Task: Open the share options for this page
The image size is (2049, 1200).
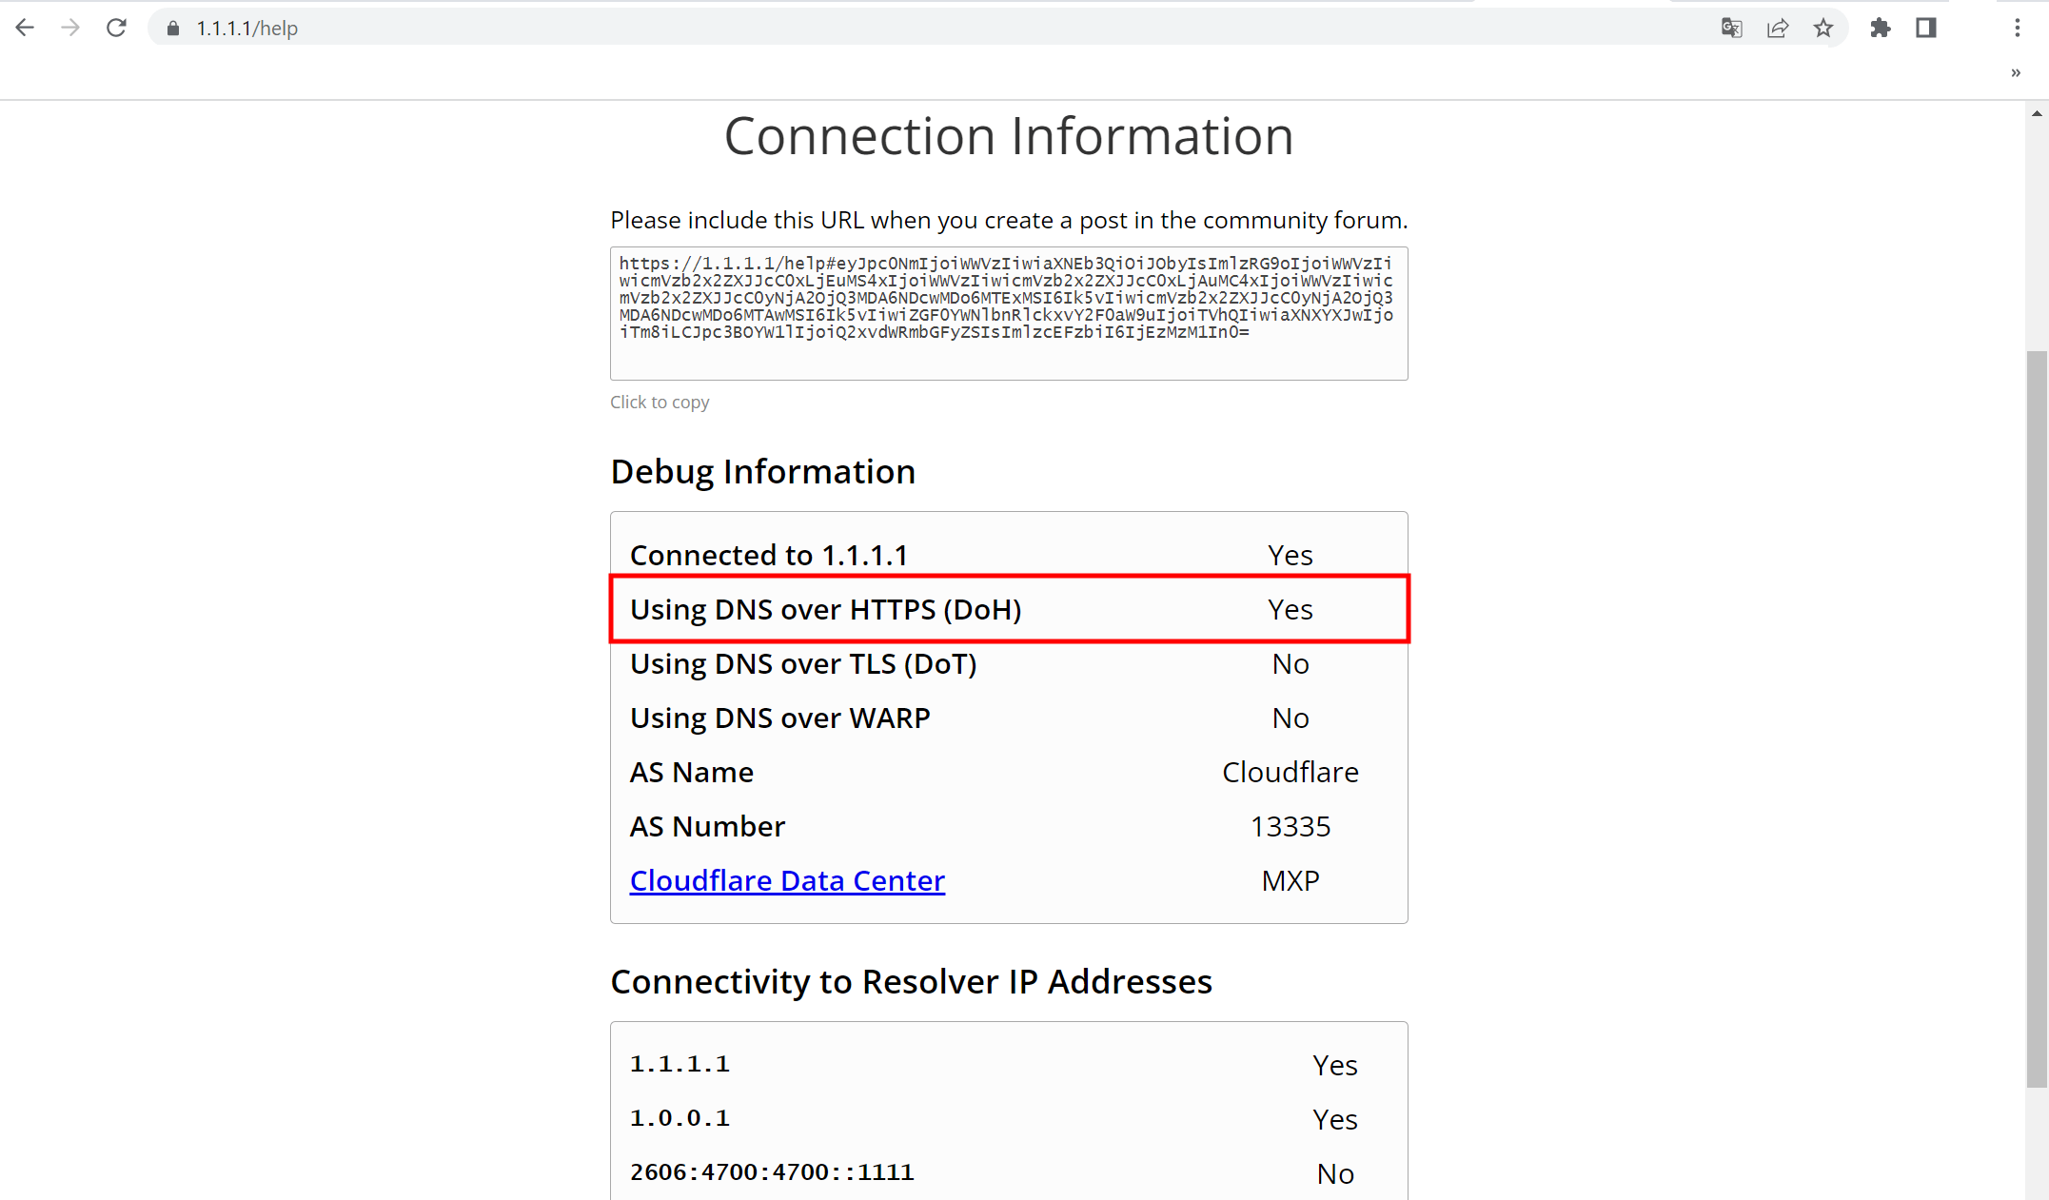Action: click(1778, 29)
